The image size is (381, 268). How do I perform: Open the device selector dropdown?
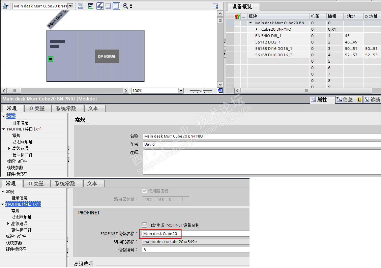pyautogui.click(x=70, y=6)
